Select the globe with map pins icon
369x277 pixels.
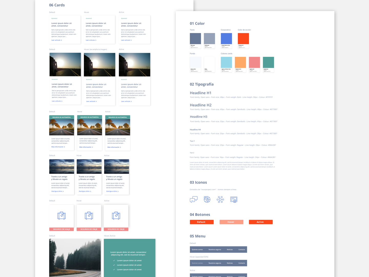coord(207,199)
